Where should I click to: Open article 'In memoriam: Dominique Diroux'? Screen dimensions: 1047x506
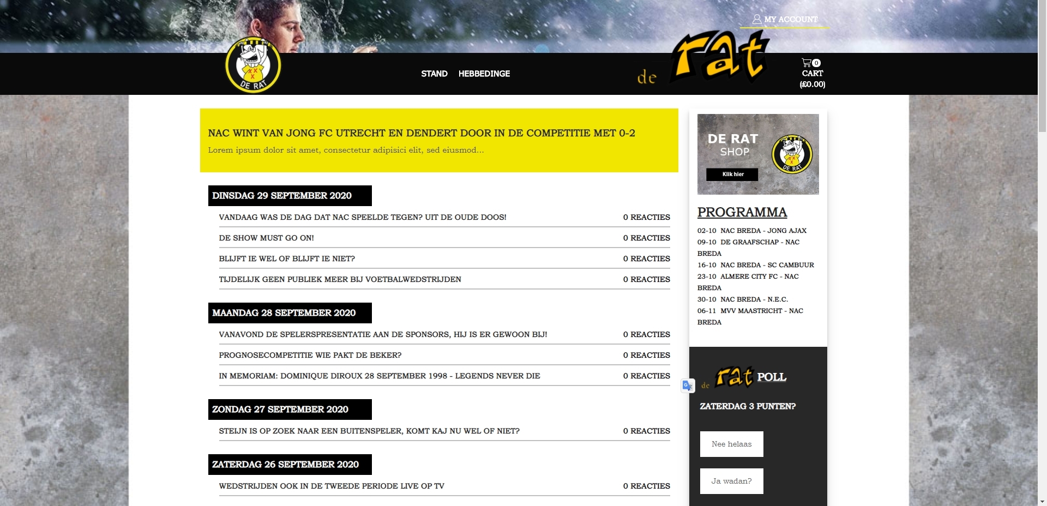(x=380, y=376)
